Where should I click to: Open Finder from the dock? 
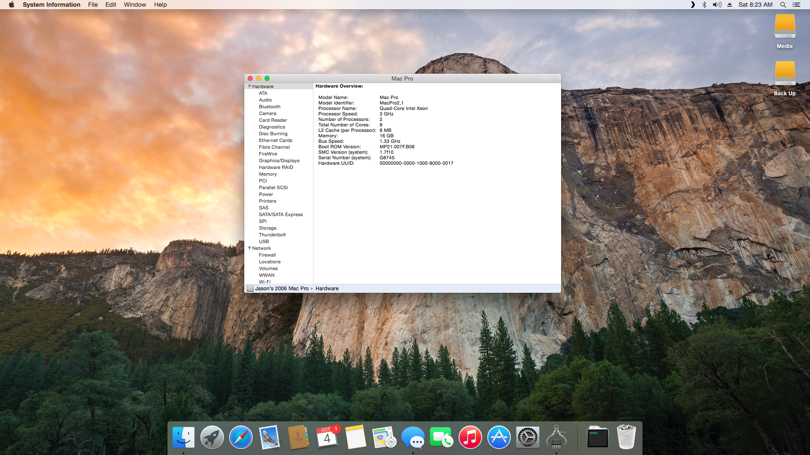click(x=184, y=437)
